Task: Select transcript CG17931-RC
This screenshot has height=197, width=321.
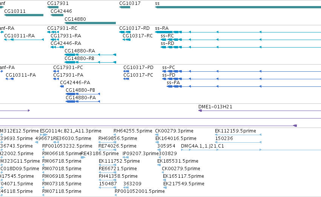Action: click(x=53, y=32)
